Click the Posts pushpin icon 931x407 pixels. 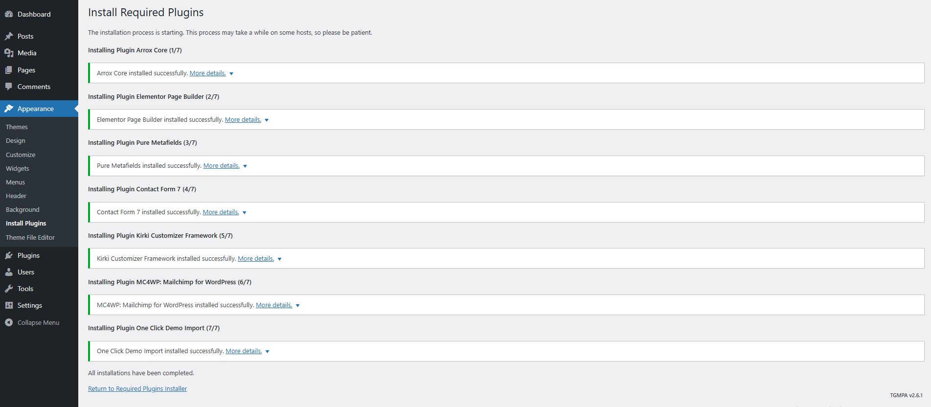pos(9,36)
